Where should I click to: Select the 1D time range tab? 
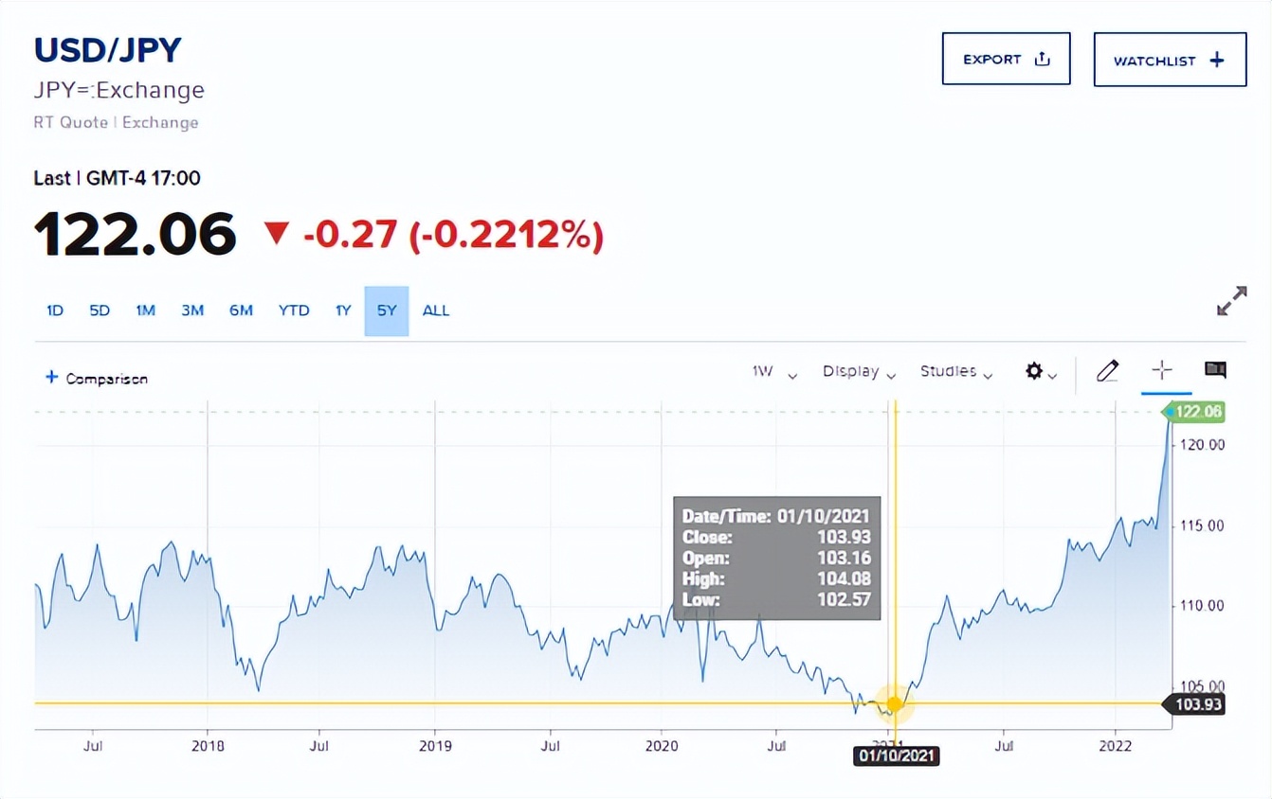tap(55, 311)
